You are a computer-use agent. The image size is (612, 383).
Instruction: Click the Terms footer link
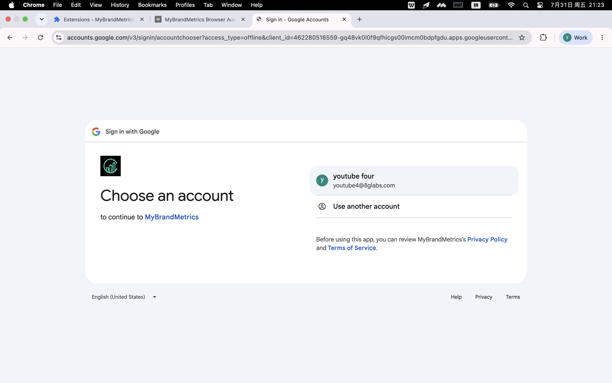[x=513, y=297]
